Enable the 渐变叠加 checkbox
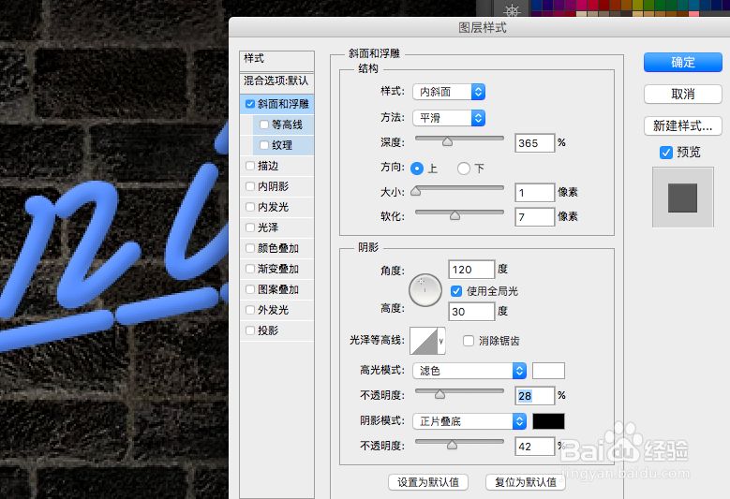 [x=250, y=269]
